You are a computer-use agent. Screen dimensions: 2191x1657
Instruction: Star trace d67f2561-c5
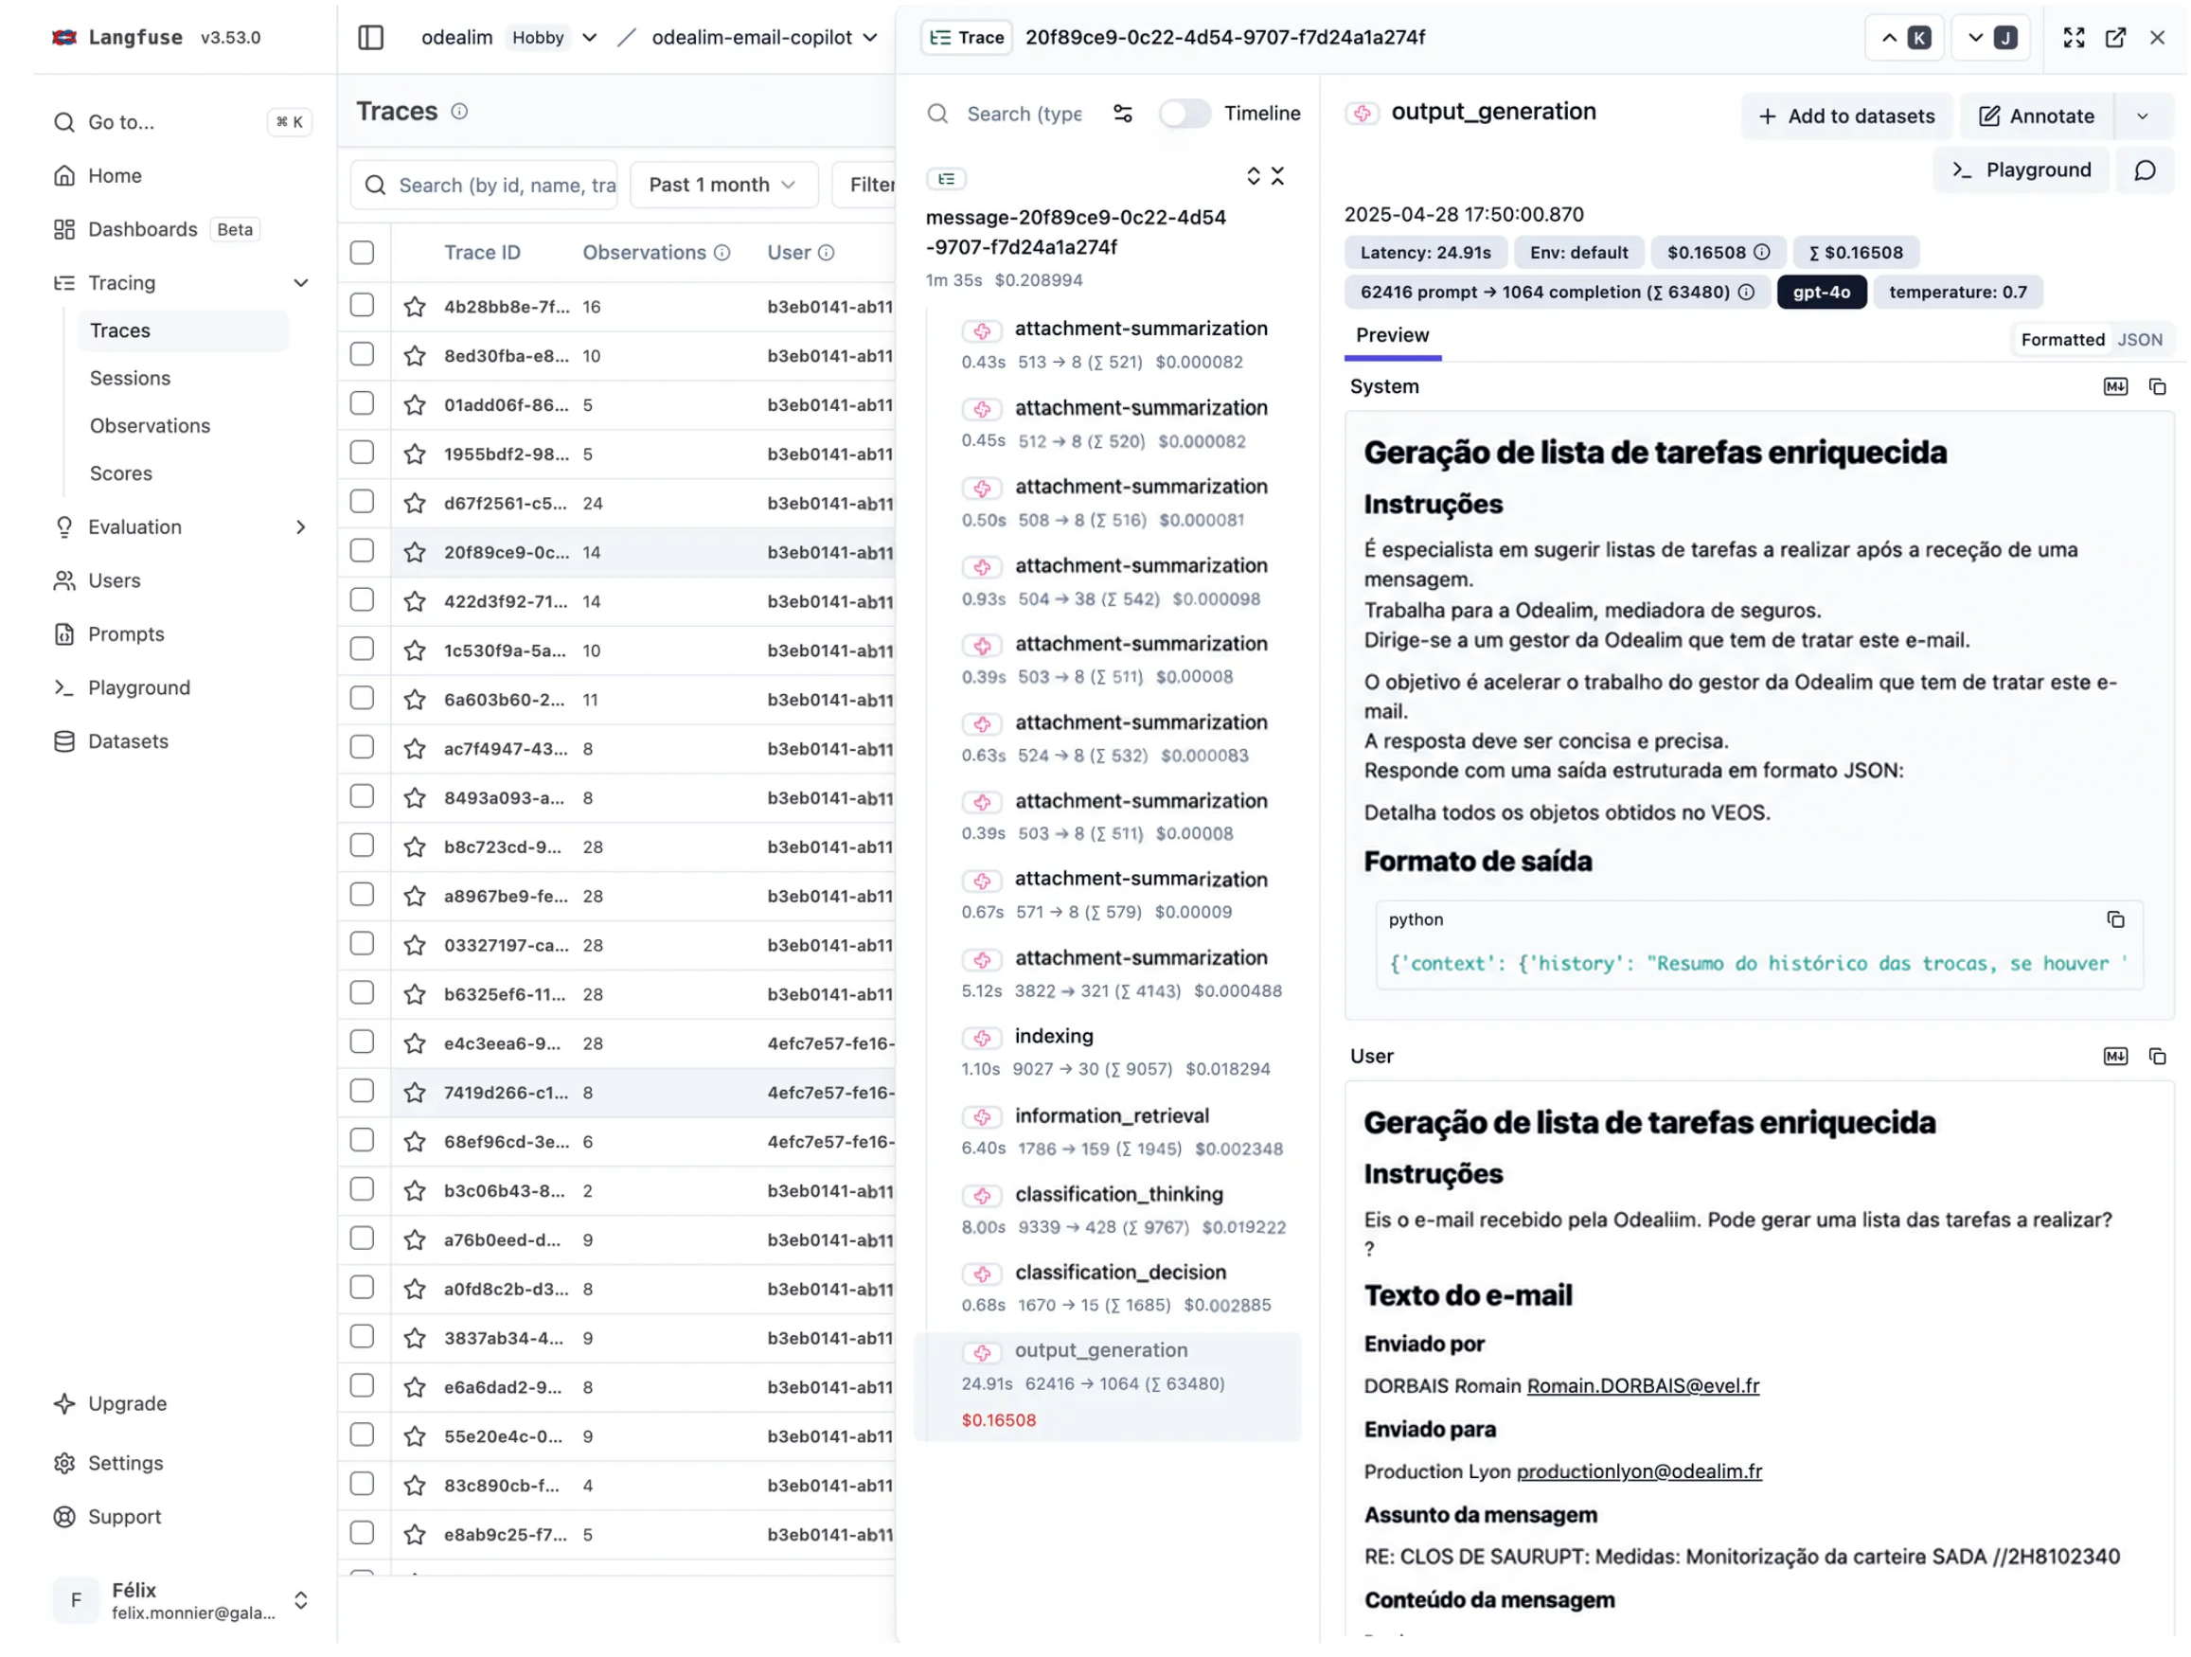(x=415, y=503)
